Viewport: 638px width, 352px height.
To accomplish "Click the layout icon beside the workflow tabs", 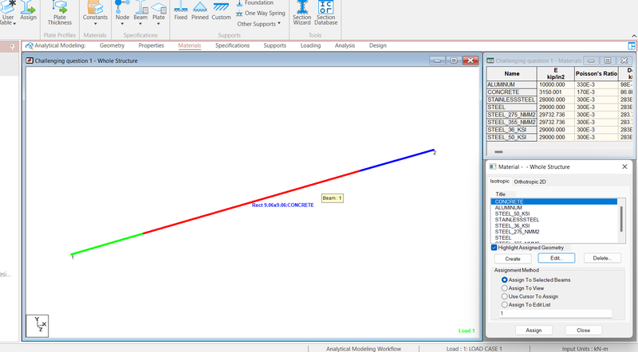I will [632, 46].
